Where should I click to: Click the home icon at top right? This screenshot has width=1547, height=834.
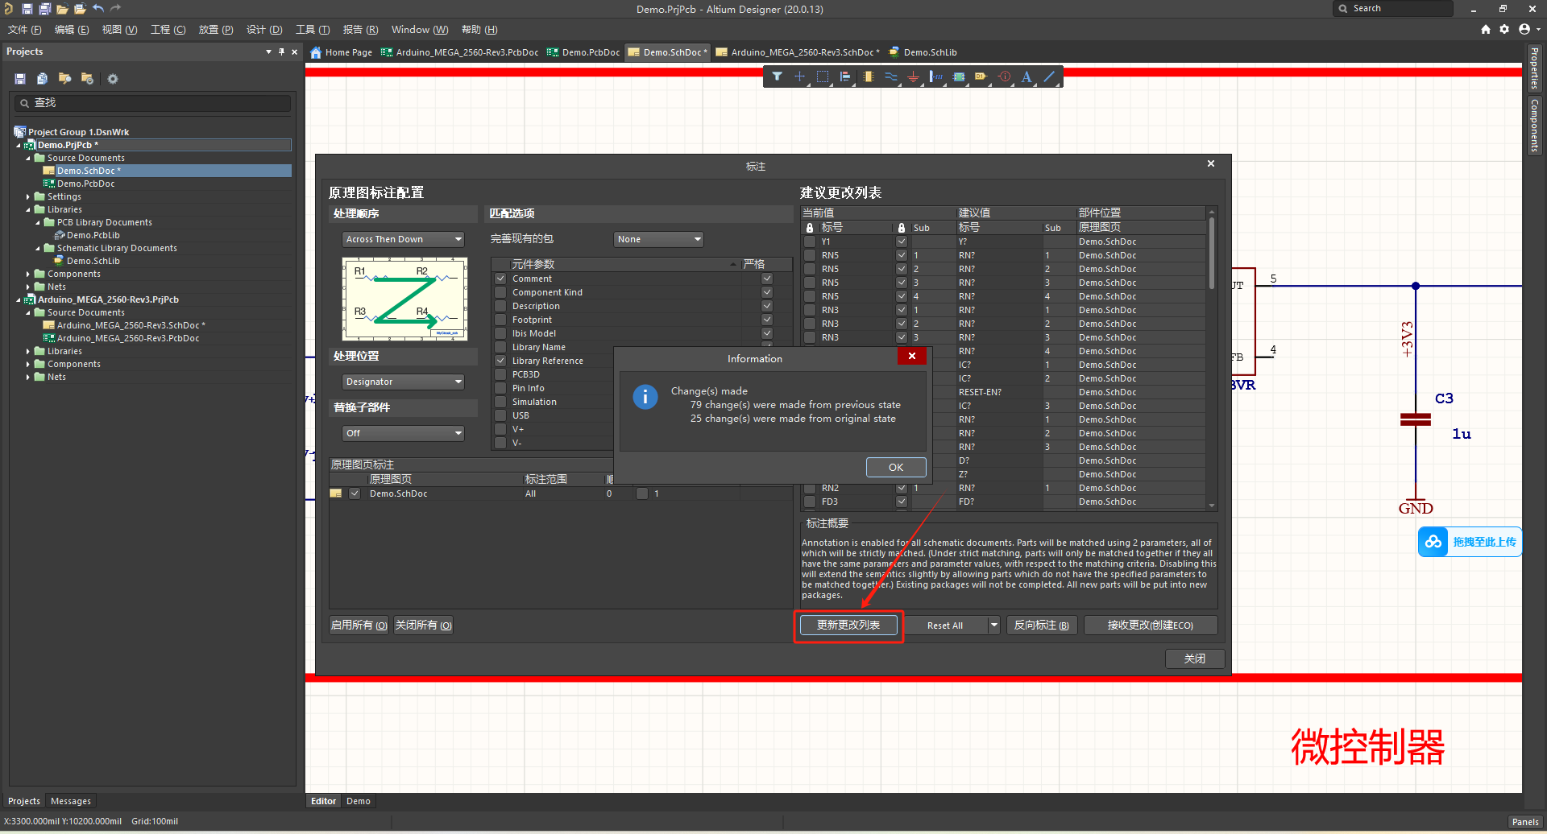[1486, 29]
